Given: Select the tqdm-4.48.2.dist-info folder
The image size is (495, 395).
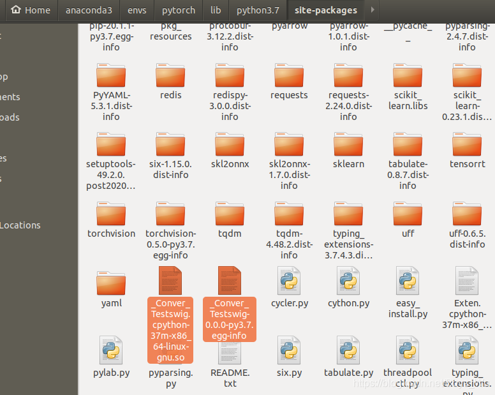Looking at the screenshot, I should pos(289,214).
